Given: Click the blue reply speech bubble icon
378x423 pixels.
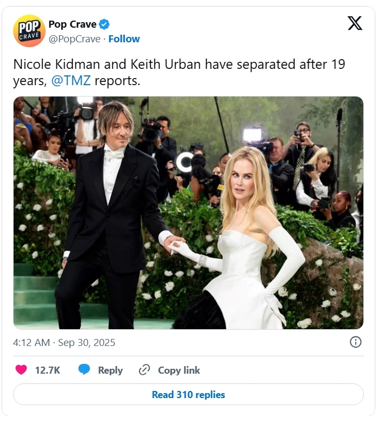Looking at the screenshot, I should (84, 370).
